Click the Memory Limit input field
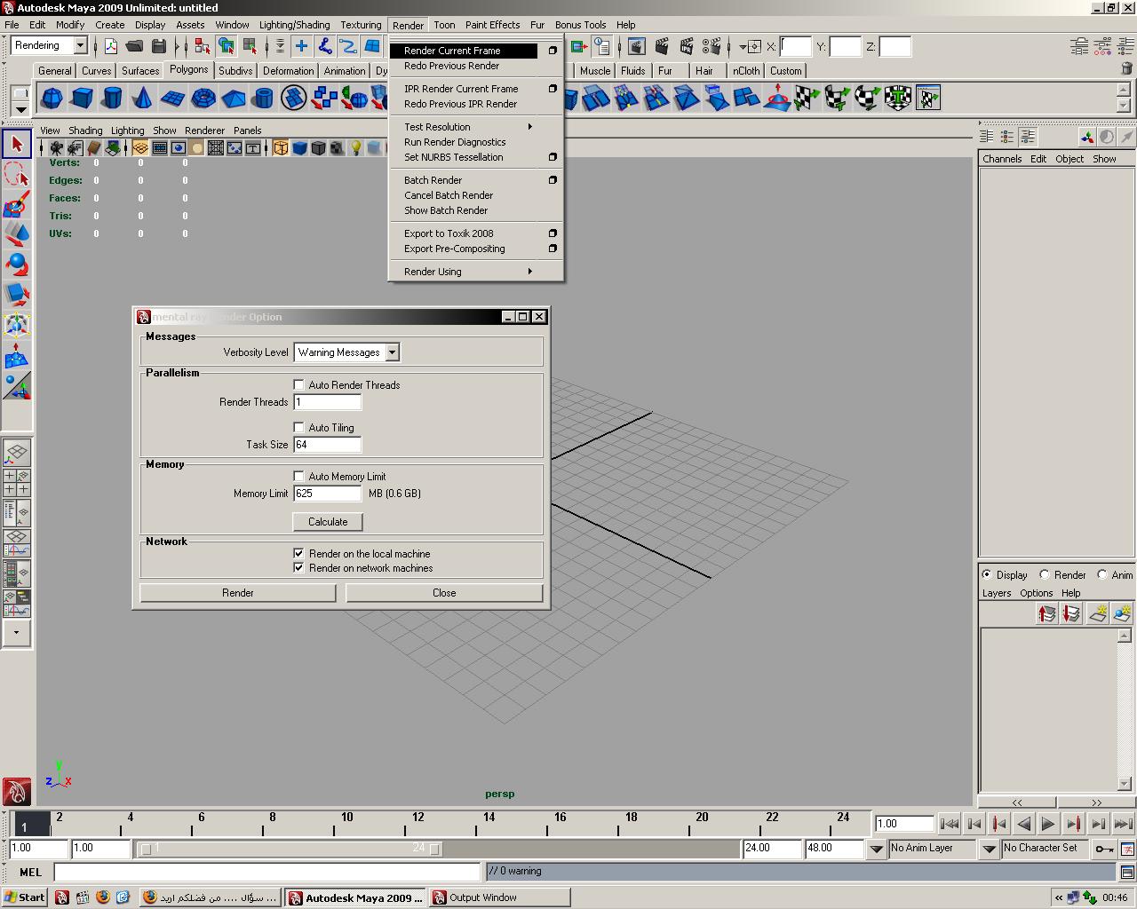Viewport: 1137px width, 909px height. [x=327, y=494]
